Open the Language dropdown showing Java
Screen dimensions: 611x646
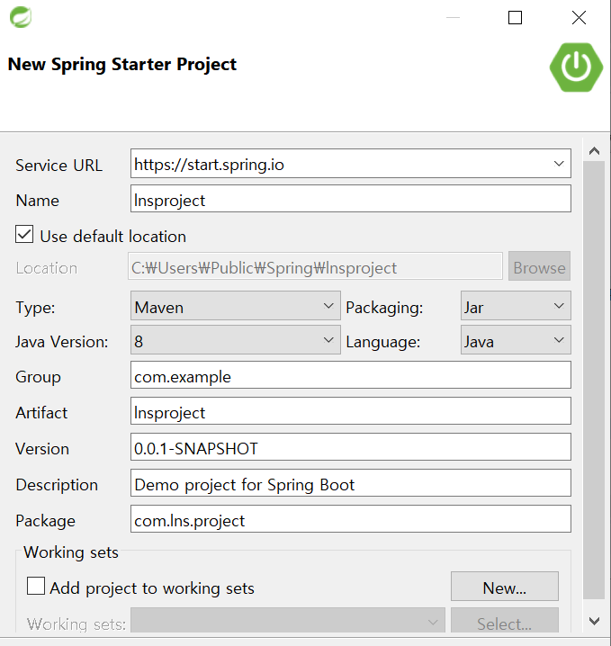point(516,340)
